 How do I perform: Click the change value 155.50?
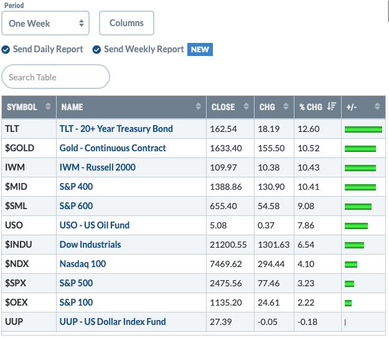point(271,148)
